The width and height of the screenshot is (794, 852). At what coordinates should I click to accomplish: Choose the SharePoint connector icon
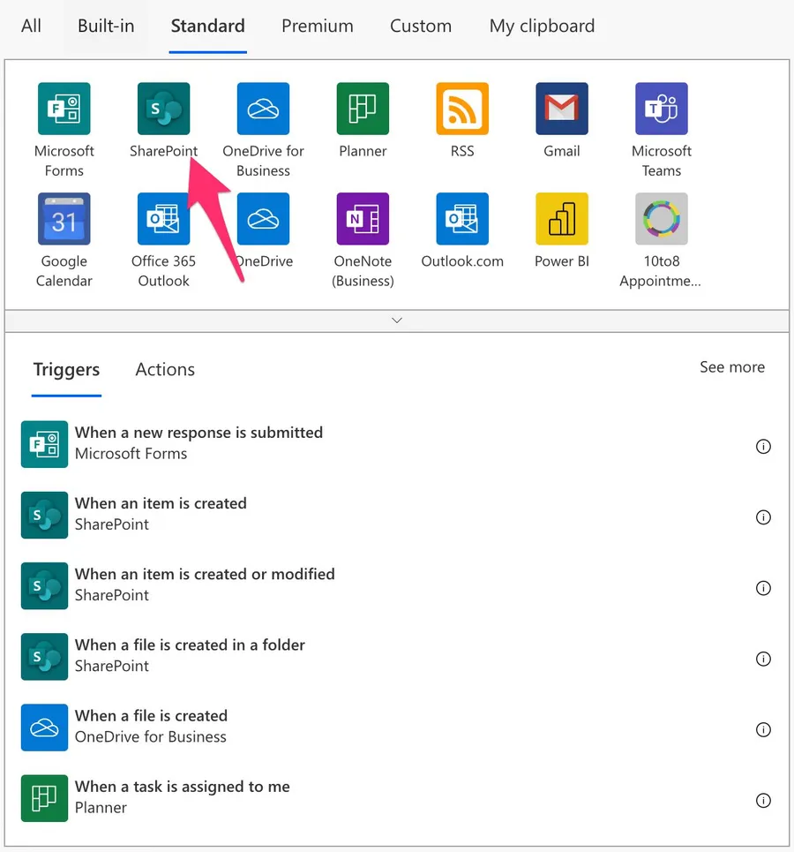(163, 109)
